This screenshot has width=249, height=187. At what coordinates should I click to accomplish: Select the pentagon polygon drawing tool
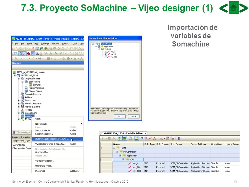[x=68, y=58]
